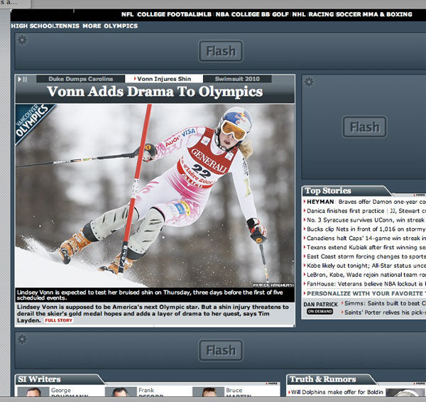Viewport: 426px width, 402px height.
Task: Read FanHouse Veterans believe NBA lockout story
Action: (x=365, y=284)
